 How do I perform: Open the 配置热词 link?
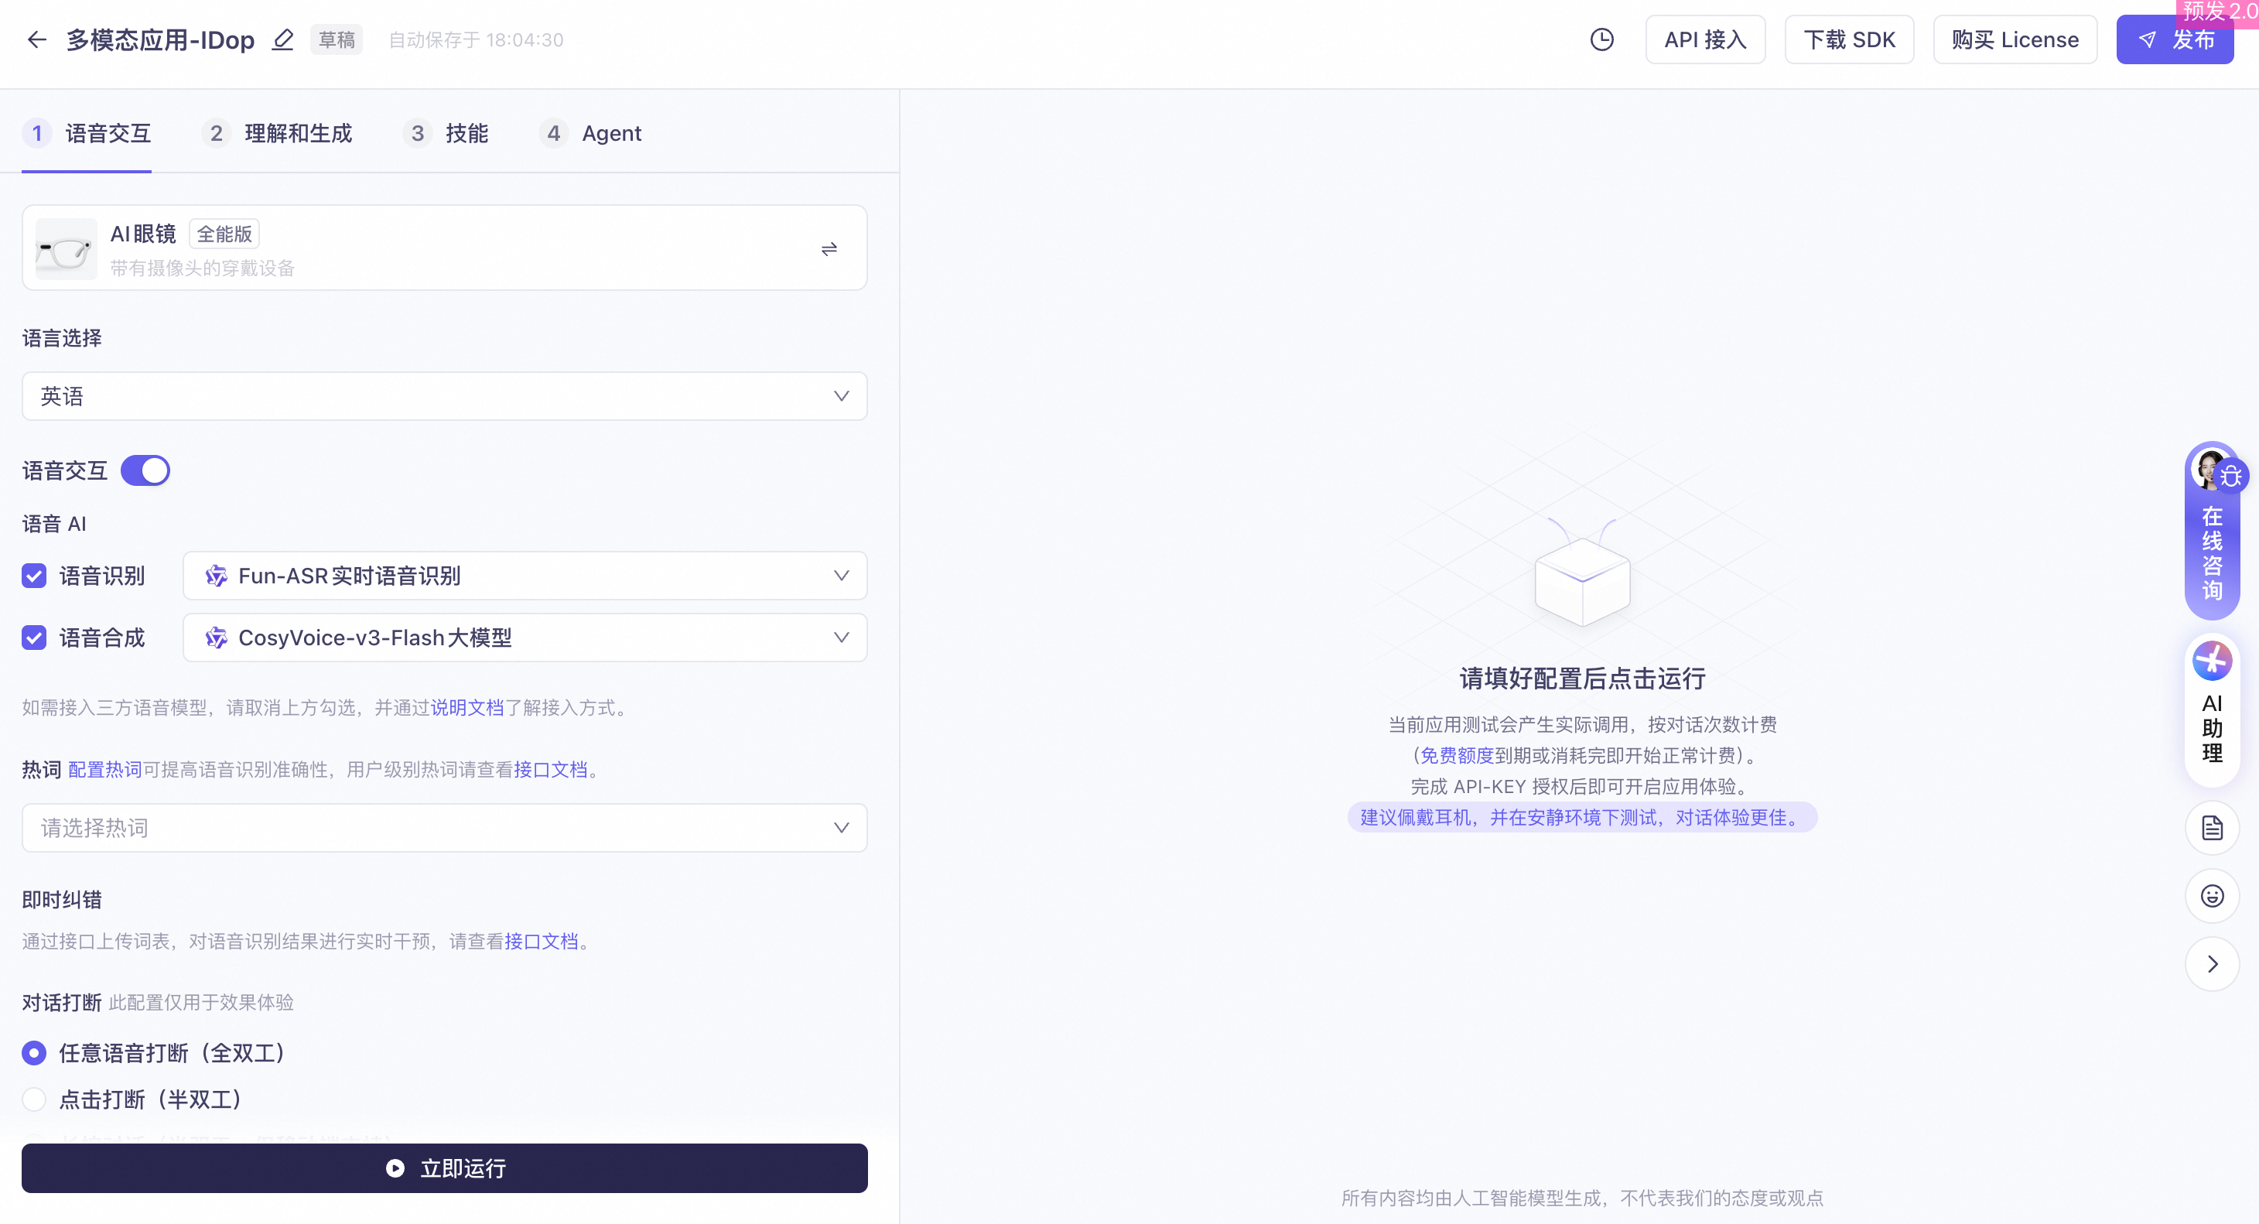104,770
